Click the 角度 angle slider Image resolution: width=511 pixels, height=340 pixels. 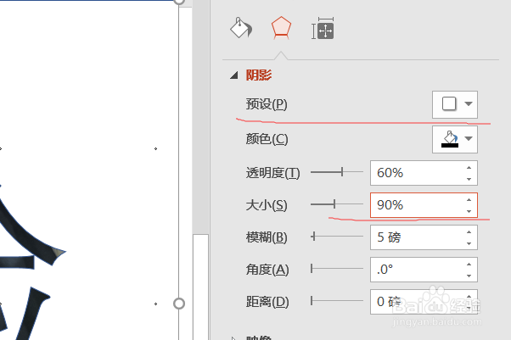click(x=336, y=269)
